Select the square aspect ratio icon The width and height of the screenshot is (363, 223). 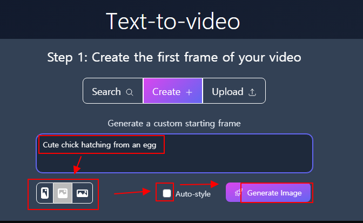pyautogui.click(x=63, y=193)
